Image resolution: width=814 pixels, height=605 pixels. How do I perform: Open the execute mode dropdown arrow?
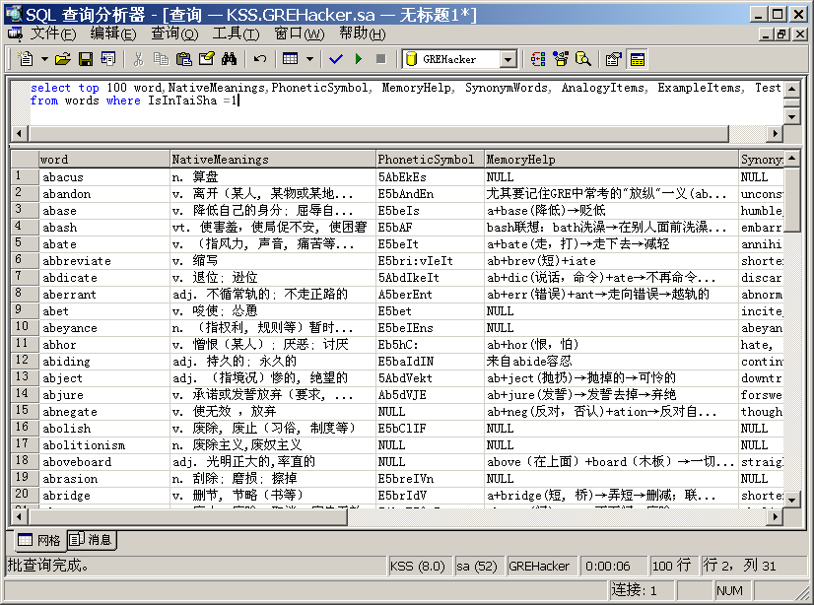(309, 59)
